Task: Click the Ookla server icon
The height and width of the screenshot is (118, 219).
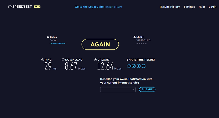Action: click(x=48, y=37)
